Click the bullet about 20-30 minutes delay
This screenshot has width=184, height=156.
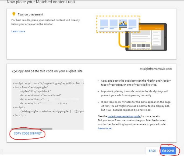136,106
